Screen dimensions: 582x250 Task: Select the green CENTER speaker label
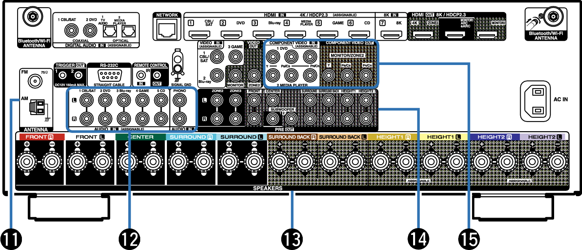140,137
